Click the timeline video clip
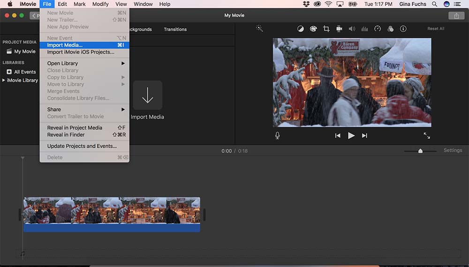The image size is (469, 267). pyautogui.click(x=112, y=210)
